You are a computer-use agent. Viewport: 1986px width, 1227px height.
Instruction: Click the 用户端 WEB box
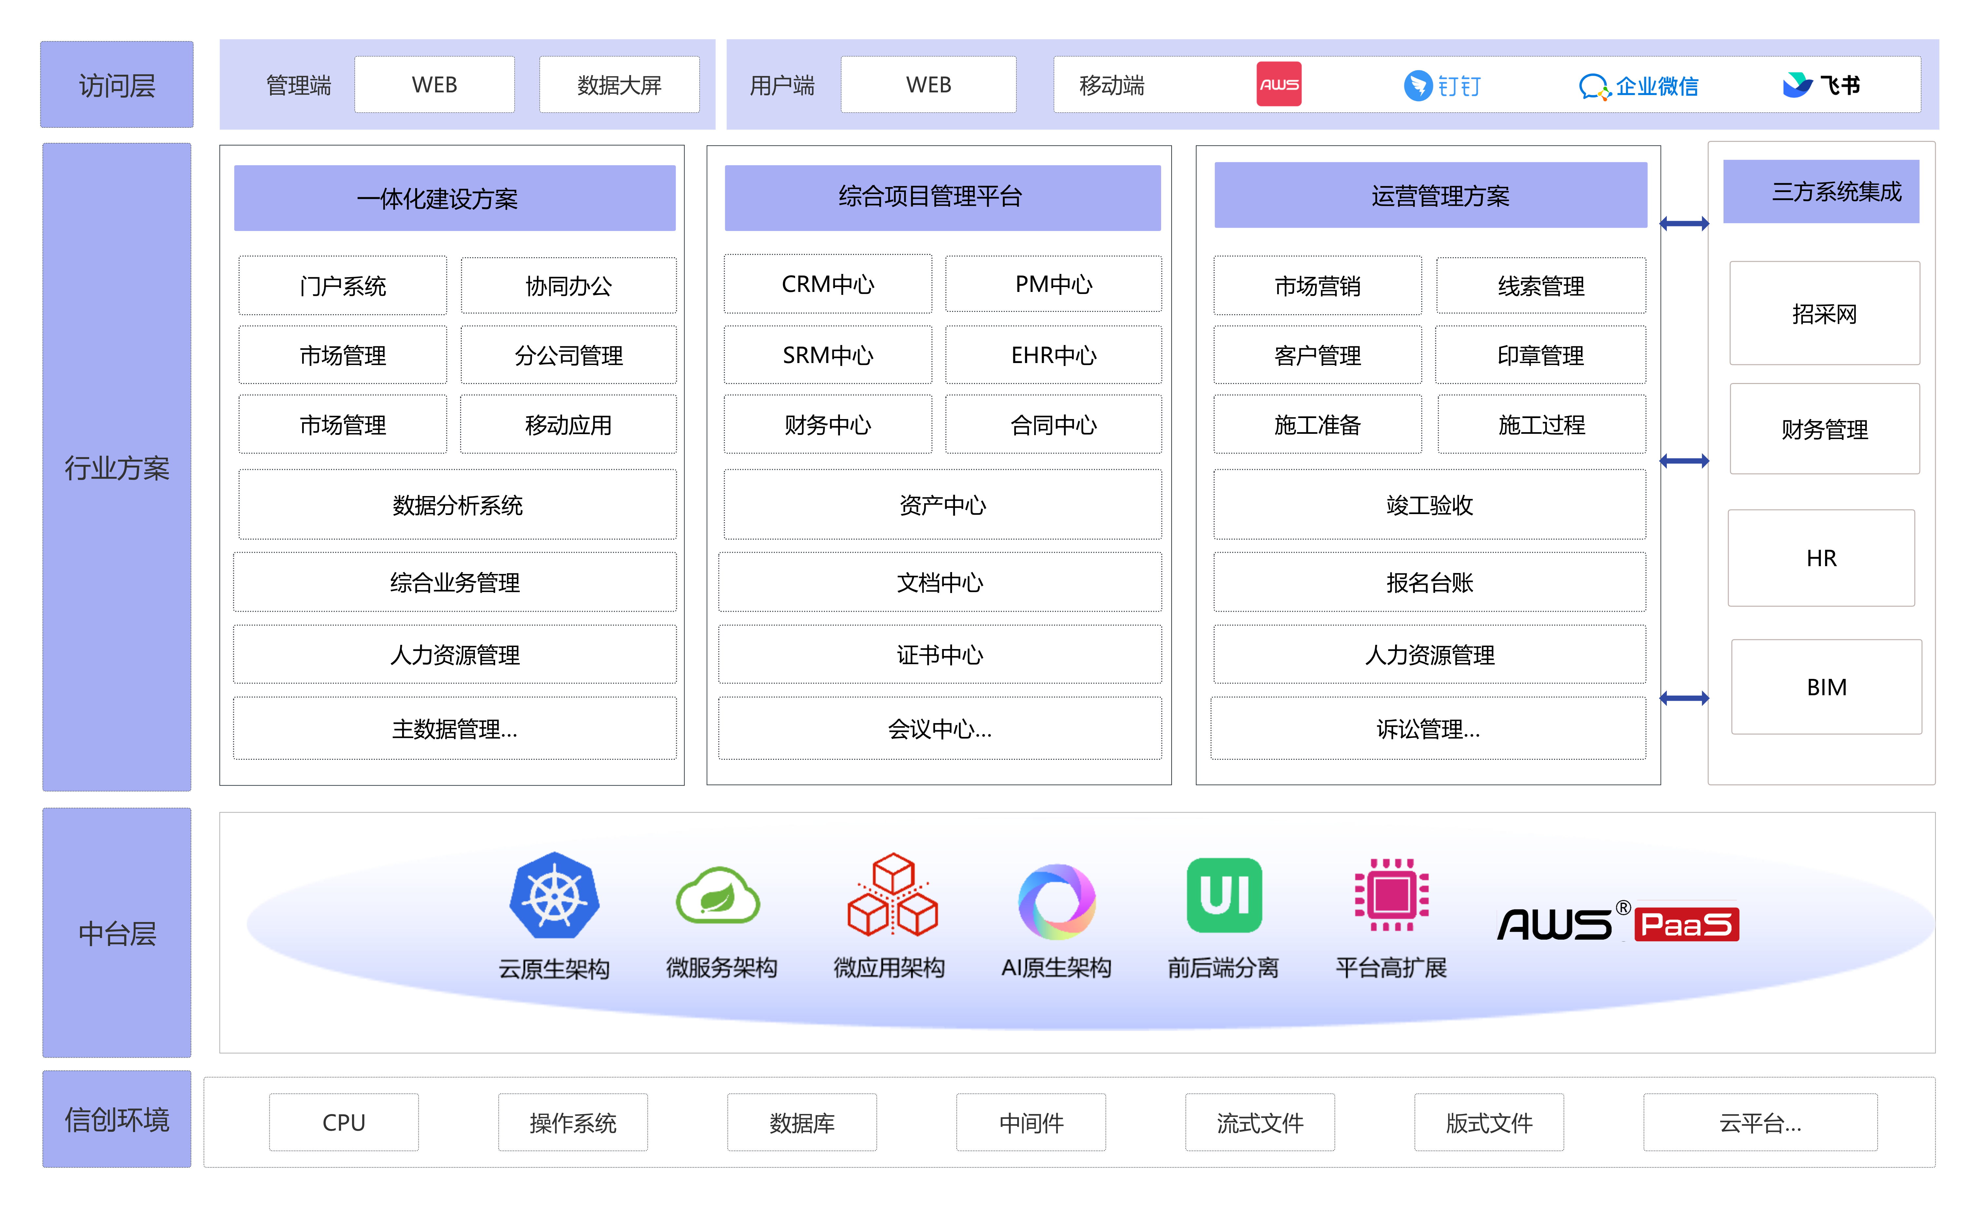coord(928,85)
